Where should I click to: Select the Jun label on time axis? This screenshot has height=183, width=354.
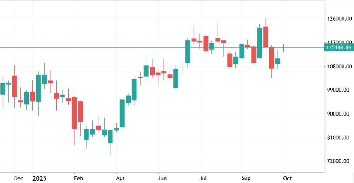pos(163,178)
